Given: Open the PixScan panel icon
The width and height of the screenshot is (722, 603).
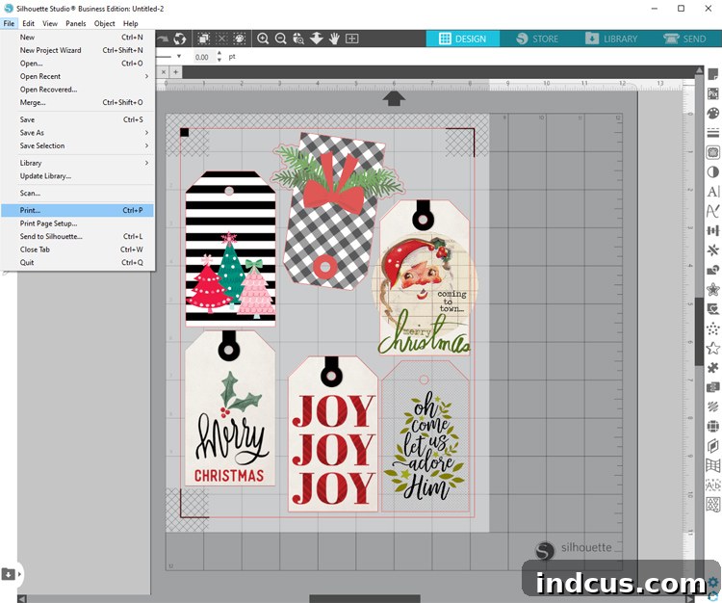Looking at the screenshot, I should coord(712,93).
